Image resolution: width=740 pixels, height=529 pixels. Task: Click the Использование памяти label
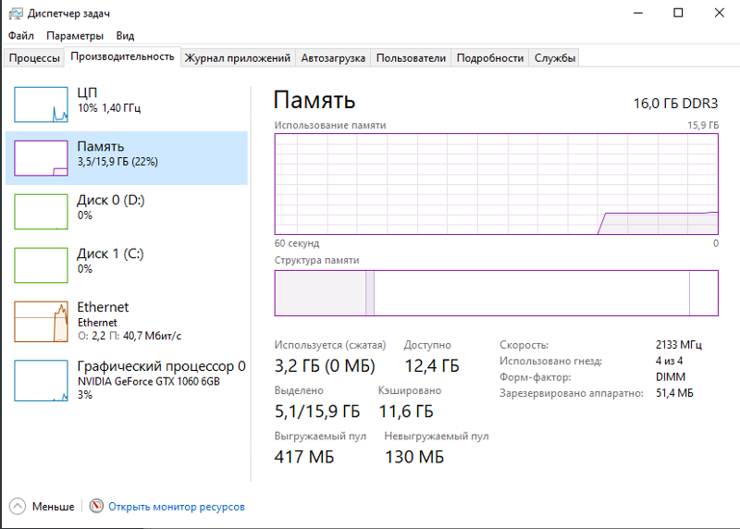coord(330,126)
